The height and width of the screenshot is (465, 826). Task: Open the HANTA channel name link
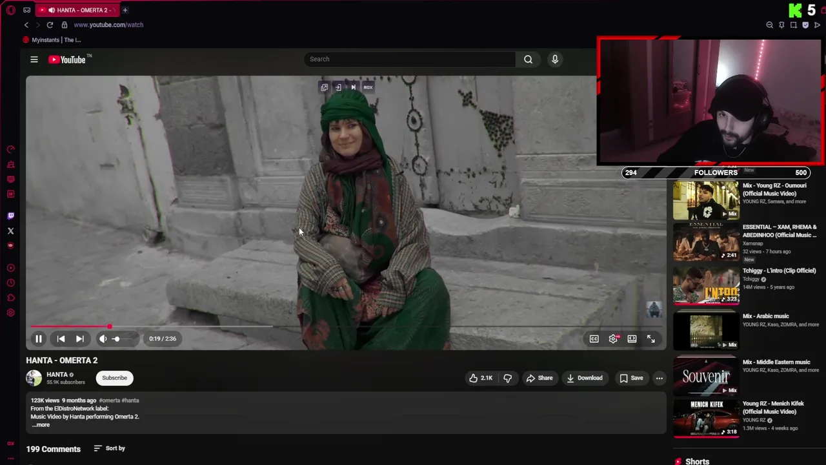(57, 375)
